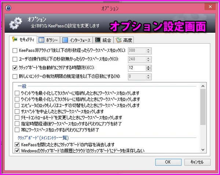Enable lock after user inactivity seconds (O)
220x175 pixels.
pos(15,59)
